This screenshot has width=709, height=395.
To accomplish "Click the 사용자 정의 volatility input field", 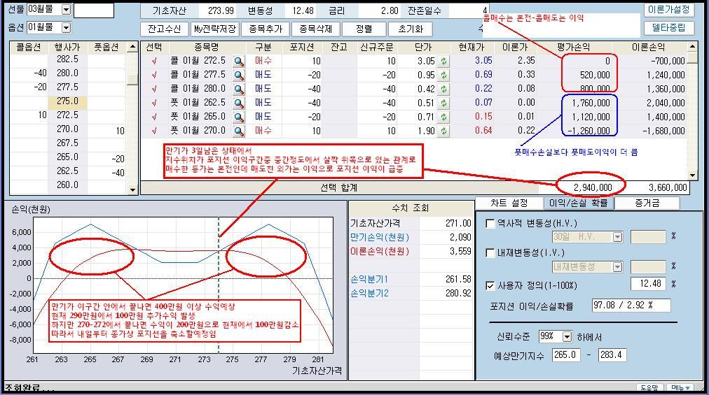I will tap(647, 285).
